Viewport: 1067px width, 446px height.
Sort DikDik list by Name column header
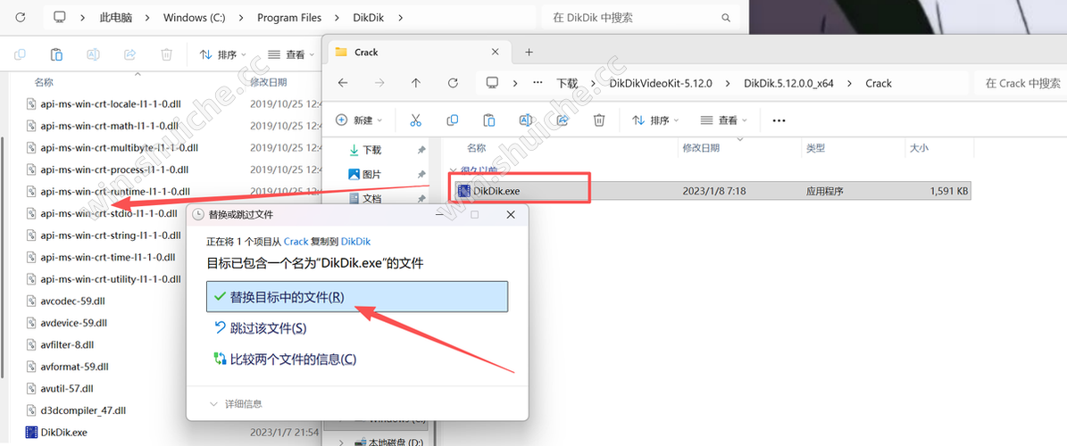point(44,82)
